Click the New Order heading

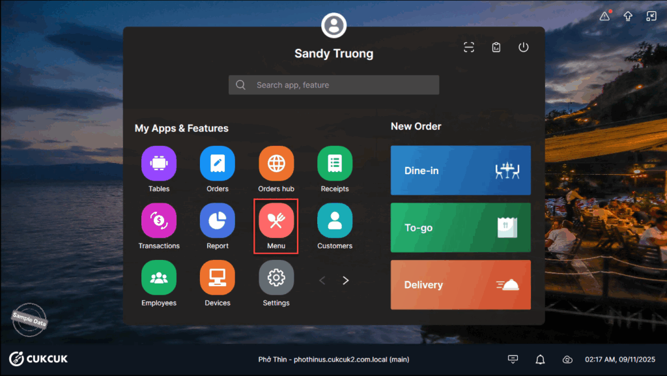pyautogui.click(x=416, y=126)
